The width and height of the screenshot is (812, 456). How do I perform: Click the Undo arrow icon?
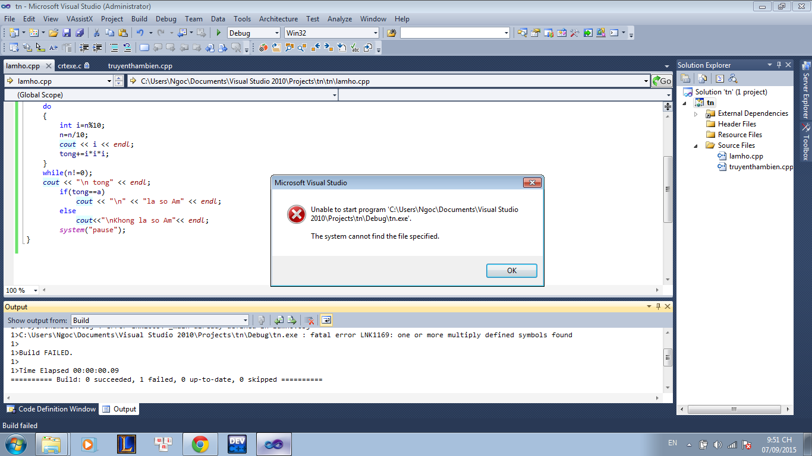tap(140, 33)
